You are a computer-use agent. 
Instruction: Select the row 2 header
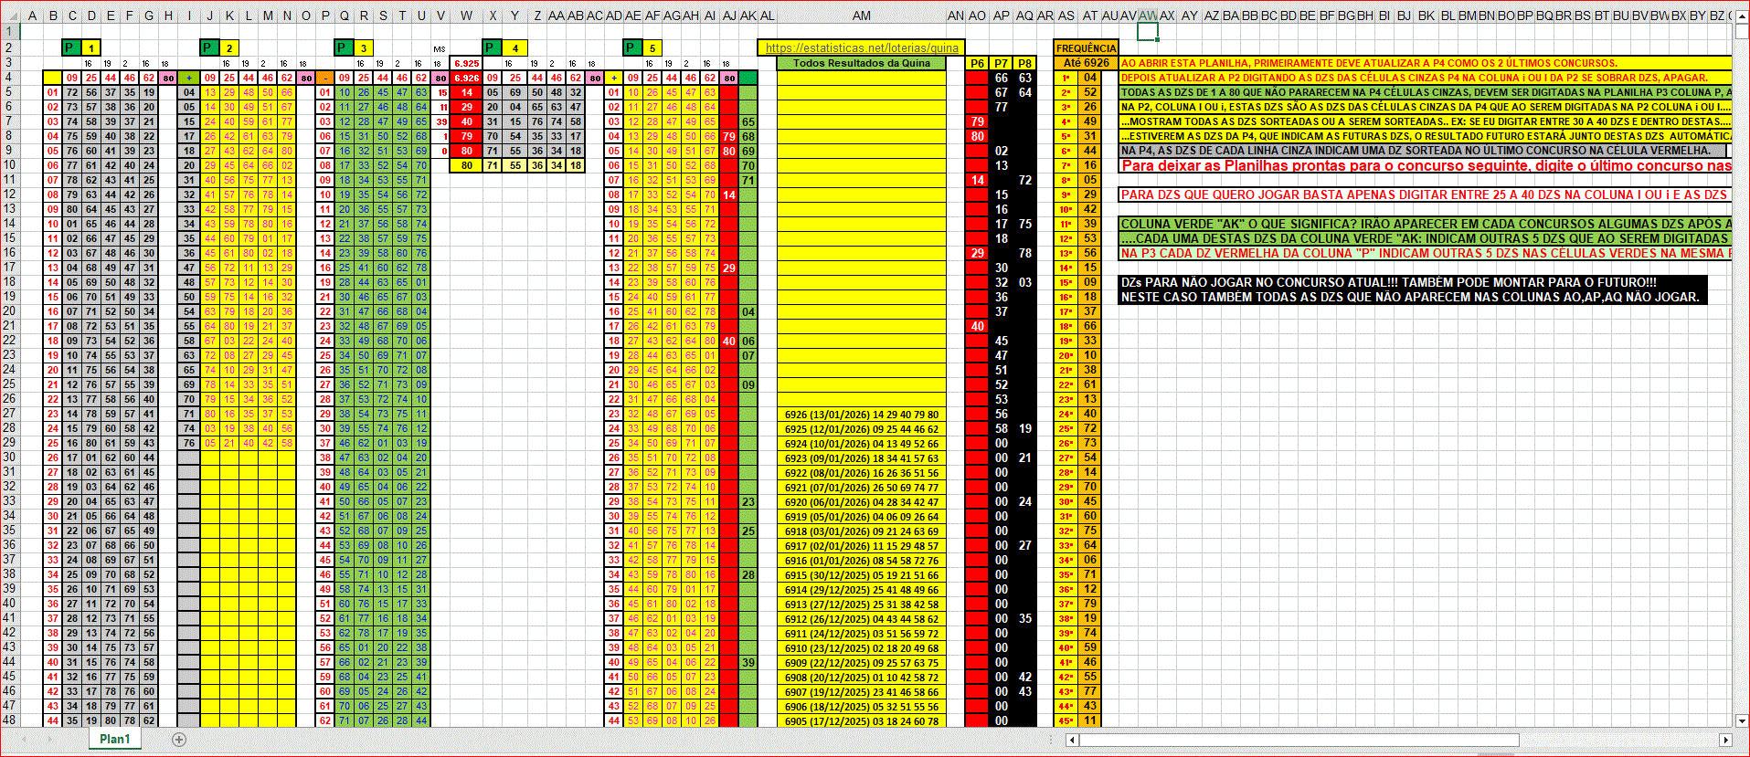click(9, 47)
